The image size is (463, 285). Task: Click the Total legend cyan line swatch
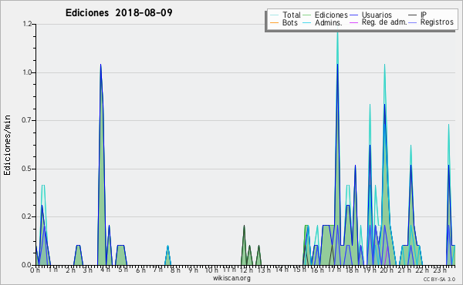(274, 15)
